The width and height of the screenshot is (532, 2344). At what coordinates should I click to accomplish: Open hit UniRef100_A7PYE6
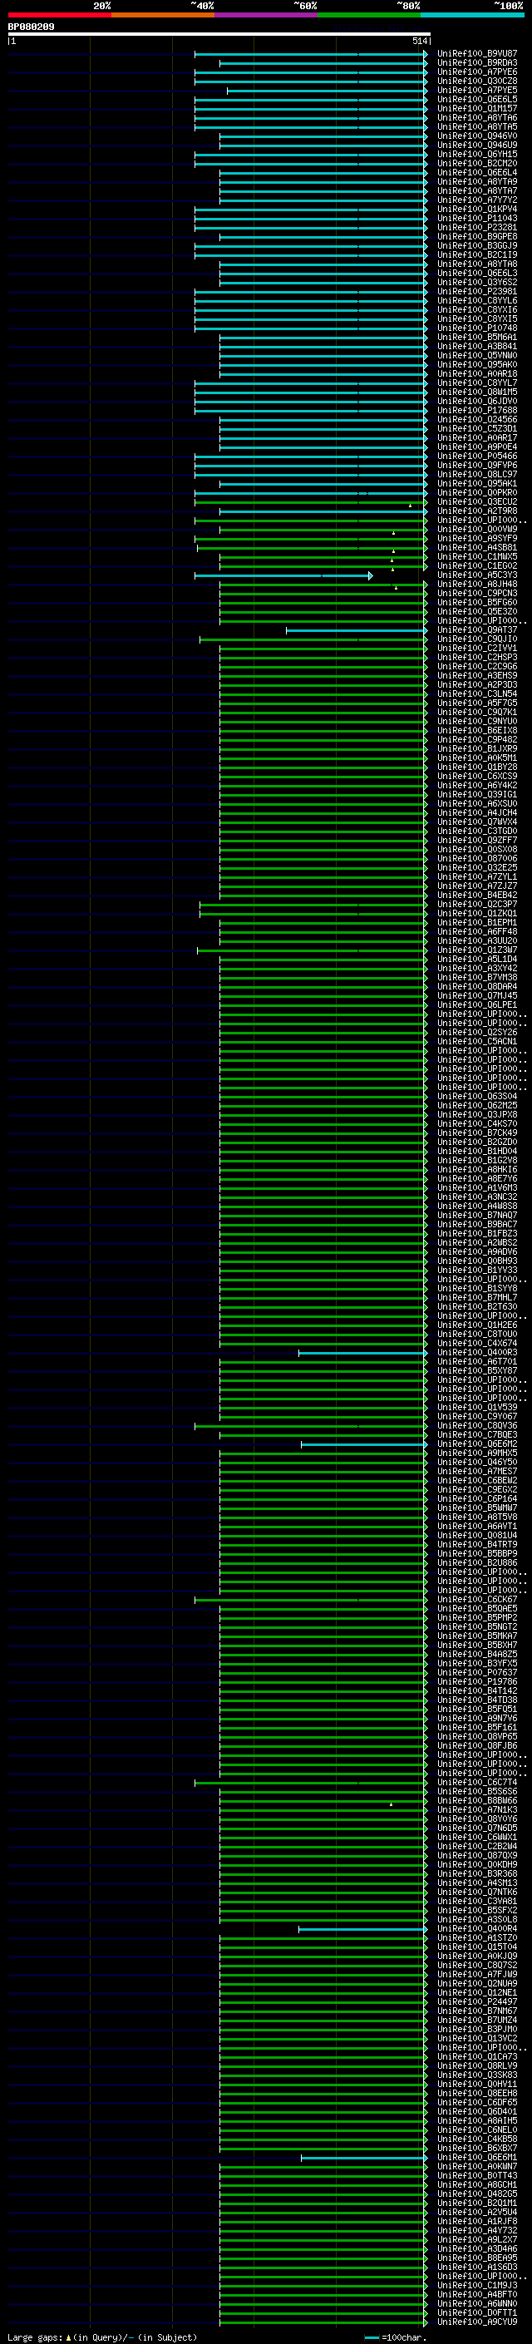[477, 72]
